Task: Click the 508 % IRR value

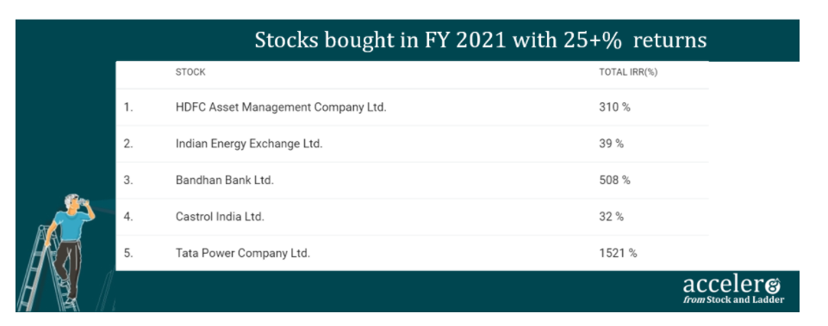Action: point(614,180)
